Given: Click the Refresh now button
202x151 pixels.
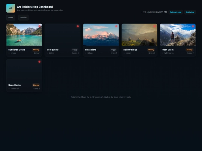Looking at the screenshot, I should (x=175, y=12).
